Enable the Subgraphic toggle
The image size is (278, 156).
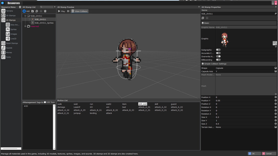218,50
